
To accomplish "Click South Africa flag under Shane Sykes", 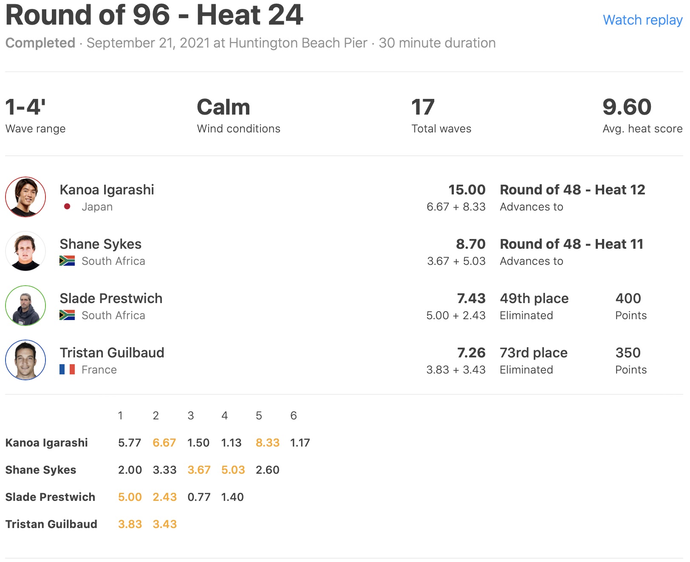I will click(x=67, y=261).
